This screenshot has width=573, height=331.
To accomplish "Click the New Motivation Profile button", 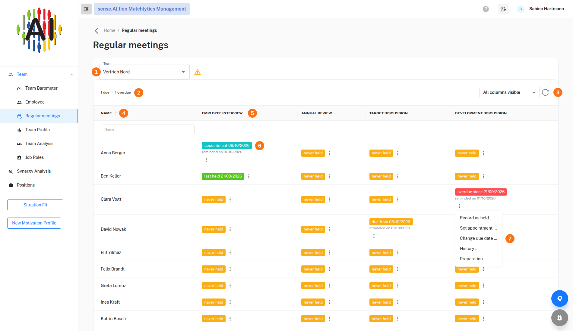I will click(x=34, y=223).
